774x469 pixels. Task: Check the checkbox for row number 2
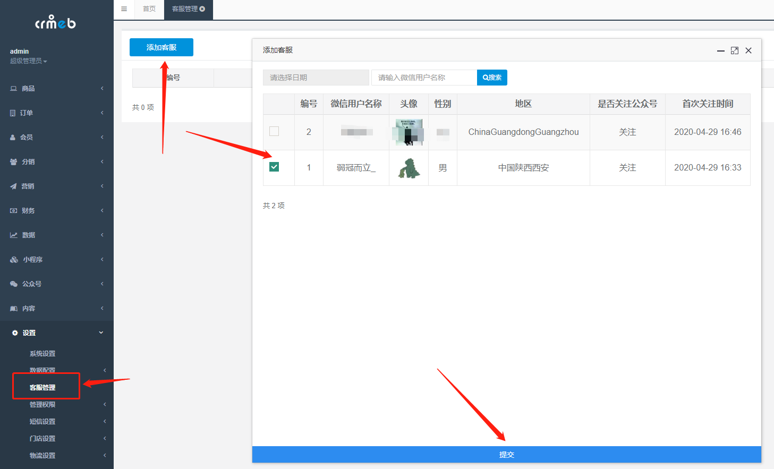(274, 131)
